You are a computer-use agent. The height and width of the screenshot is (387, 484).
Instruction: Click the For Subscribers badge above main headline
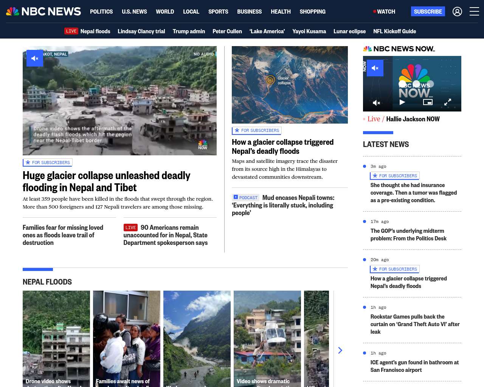[48, 163]
